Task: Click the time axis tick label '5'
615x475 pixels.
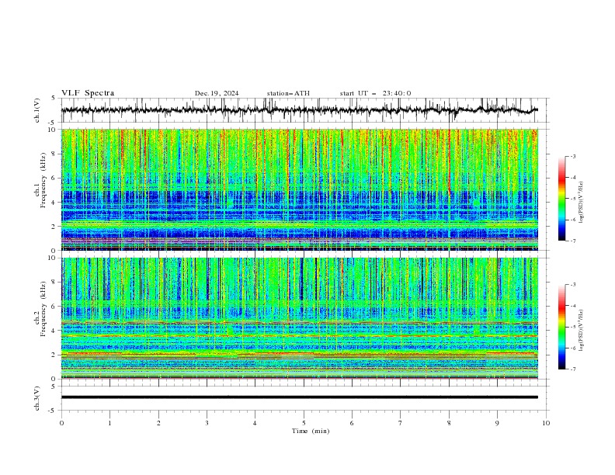Action: [x=304, y=423]
